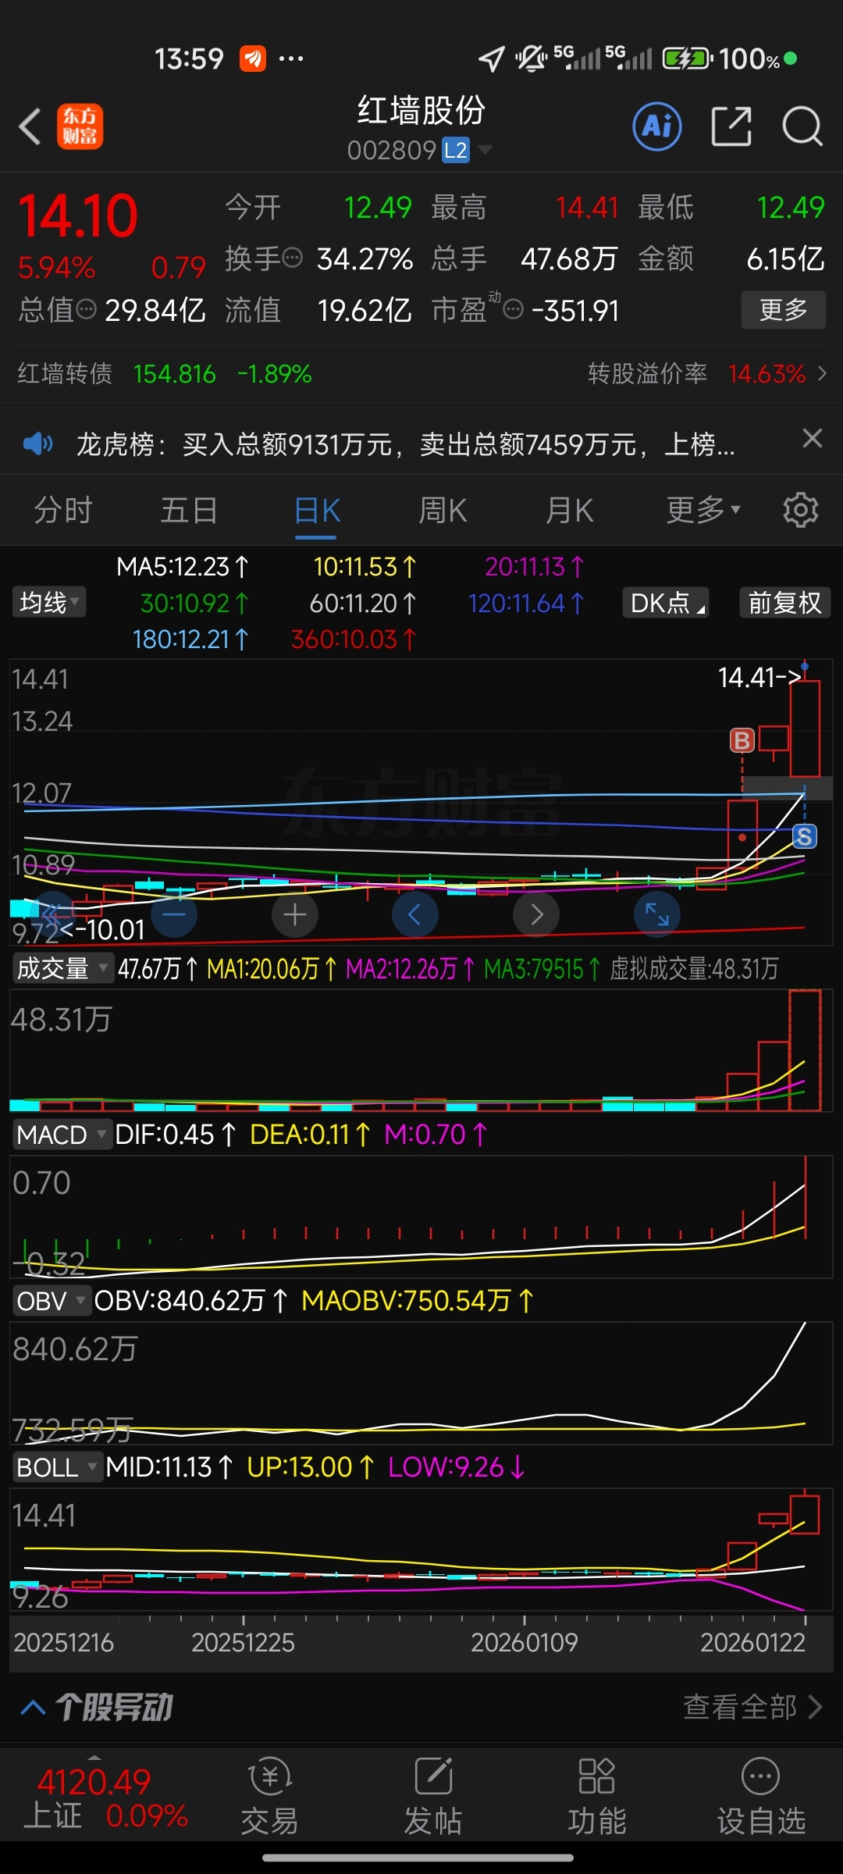Open the 成交量 indicator dropdown
The height and width of the screenshot is (1874, 843).
click(x=62, y=968)
